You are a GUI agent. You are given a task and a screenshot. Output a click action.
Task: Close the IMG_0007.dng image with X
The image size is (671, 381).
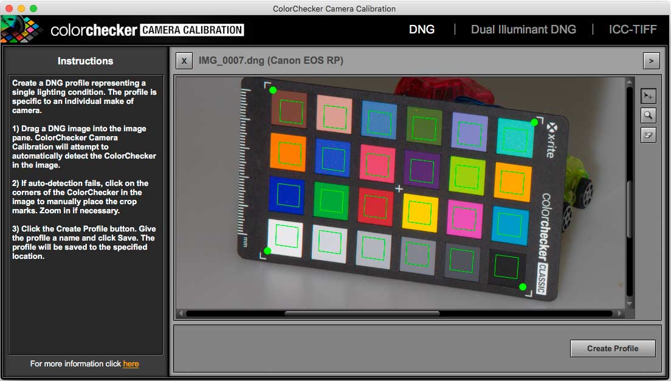pyautogui.click(x=184, y=61)
